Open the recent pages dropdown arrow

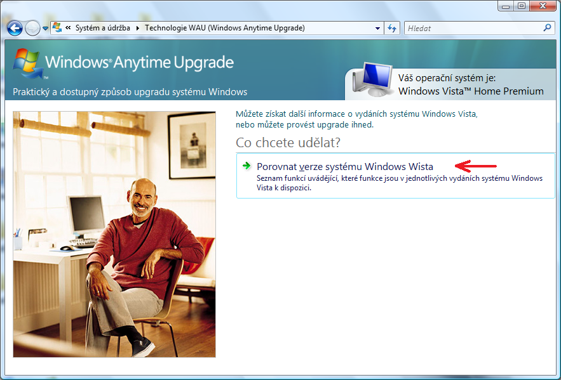click(45, 28)
